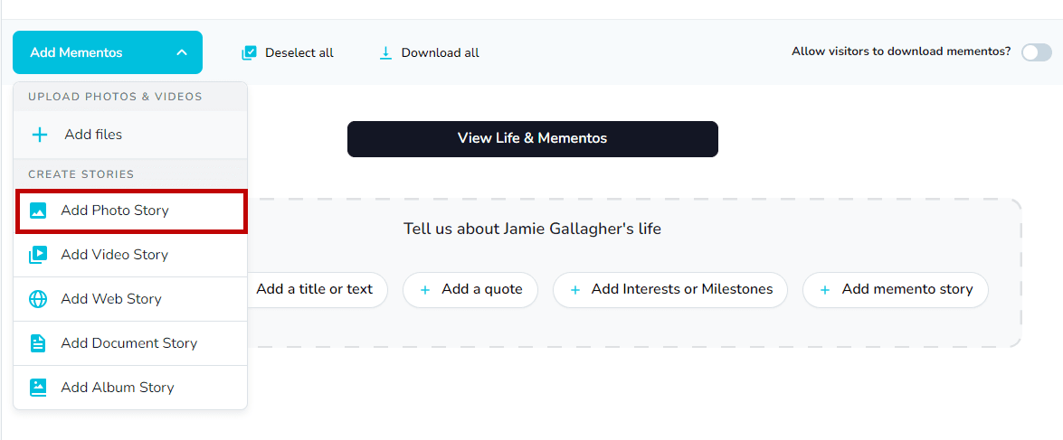This screenshot has width=1063, height=440.
Task: Click Add a title or text
Action: click(x=313, y=290)
